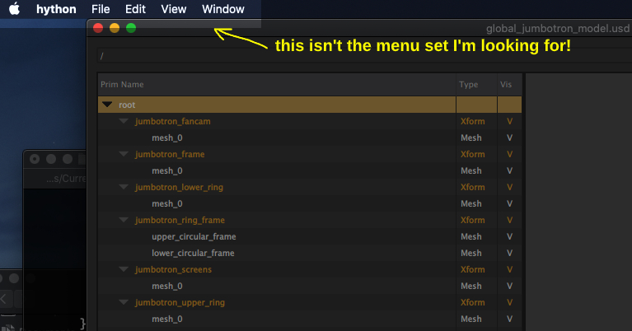Open the hython application menu

56,9
